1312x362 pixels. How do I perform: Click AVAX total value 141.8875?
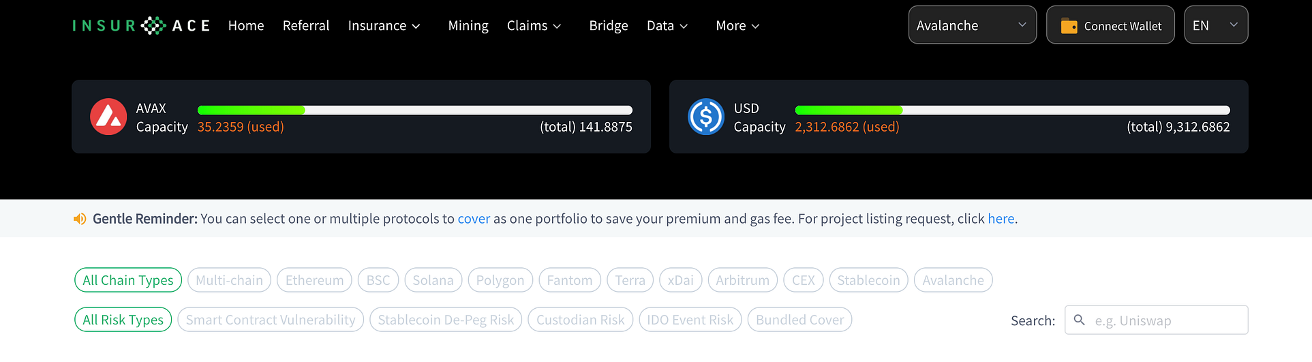(x=586, y=127)
